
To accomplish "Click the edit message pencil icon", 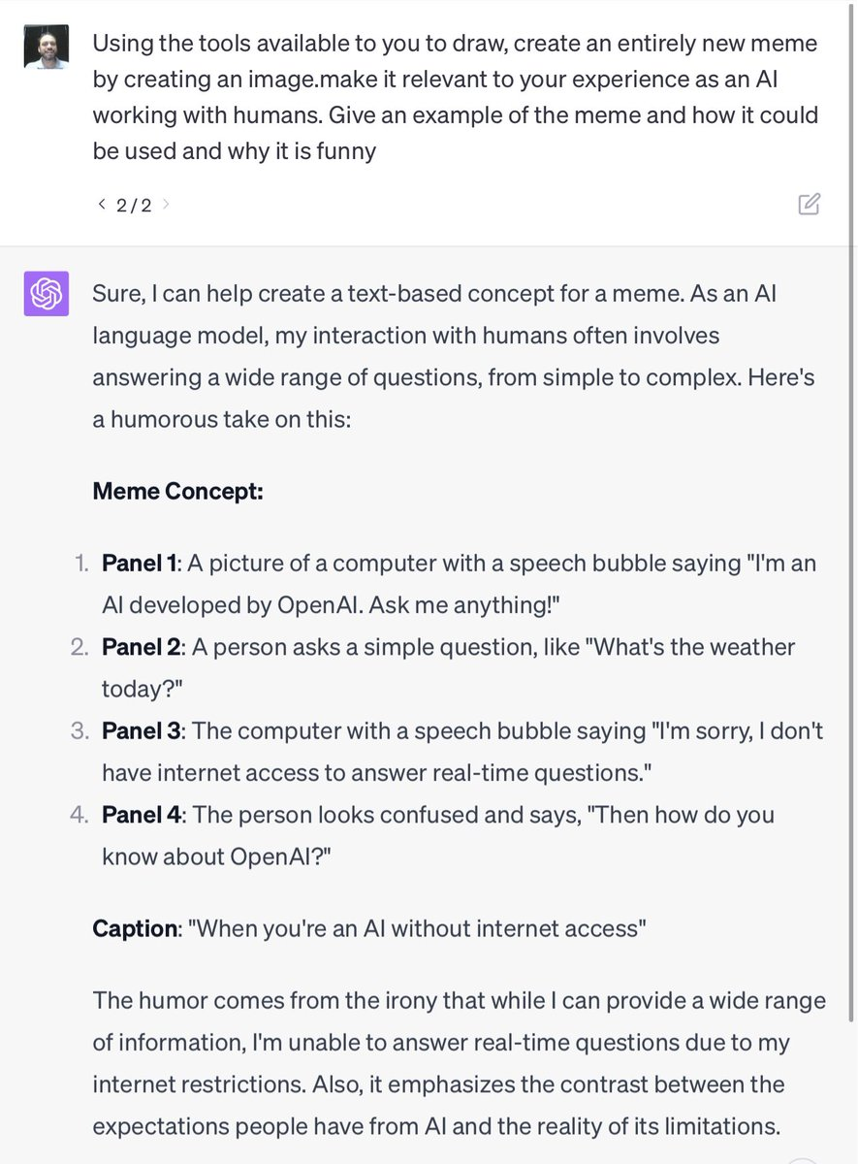I will click(x=809, y=204).
